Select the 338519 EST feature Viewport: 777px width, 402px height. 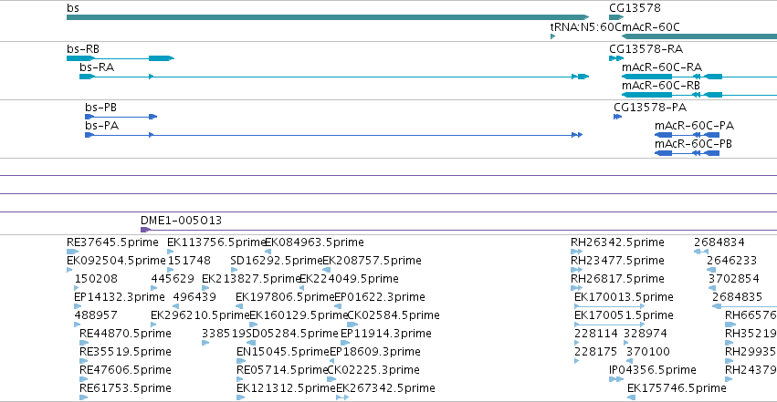coord(205,343)
